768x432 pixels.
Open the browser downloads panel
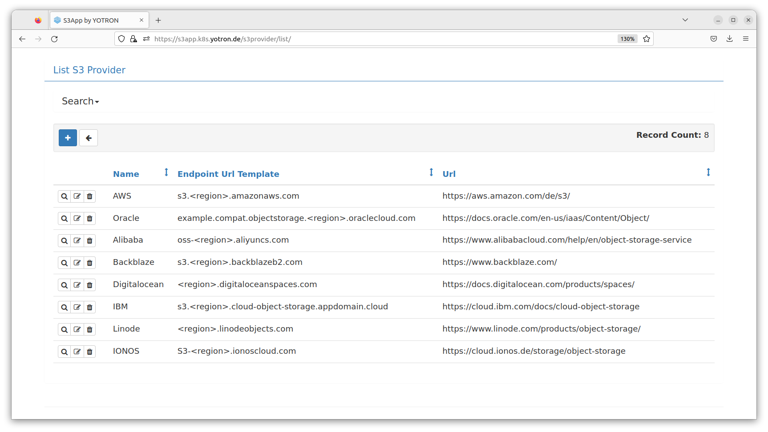pyautogui.click(x=730, y=39)
